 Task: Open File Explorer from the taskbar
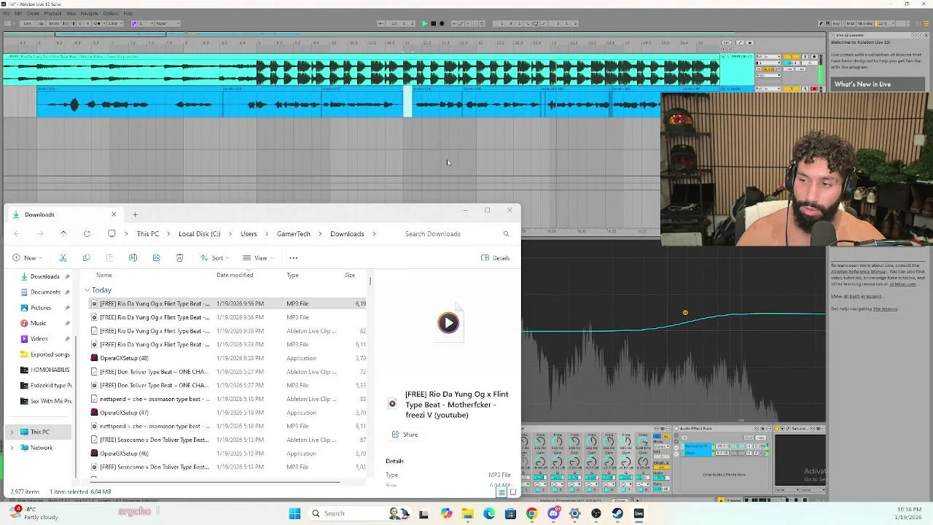click(467, 513)
